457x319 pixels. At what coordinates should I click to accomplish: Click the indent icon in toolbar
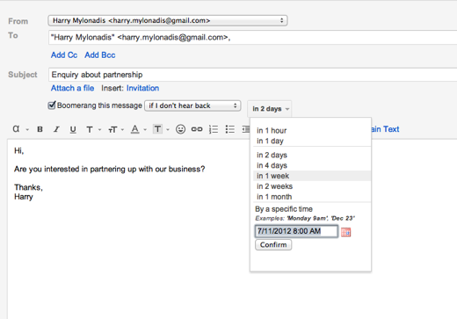tap(246, 129)
